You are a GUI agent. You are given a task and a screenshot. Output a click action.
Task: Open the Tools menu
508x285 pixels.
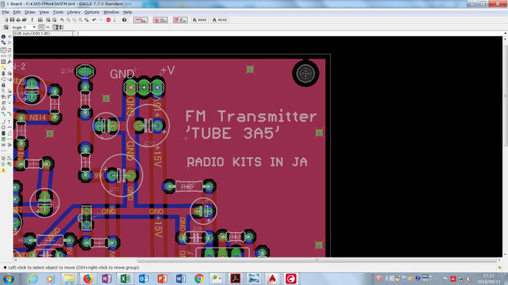(x=58, y=12)
